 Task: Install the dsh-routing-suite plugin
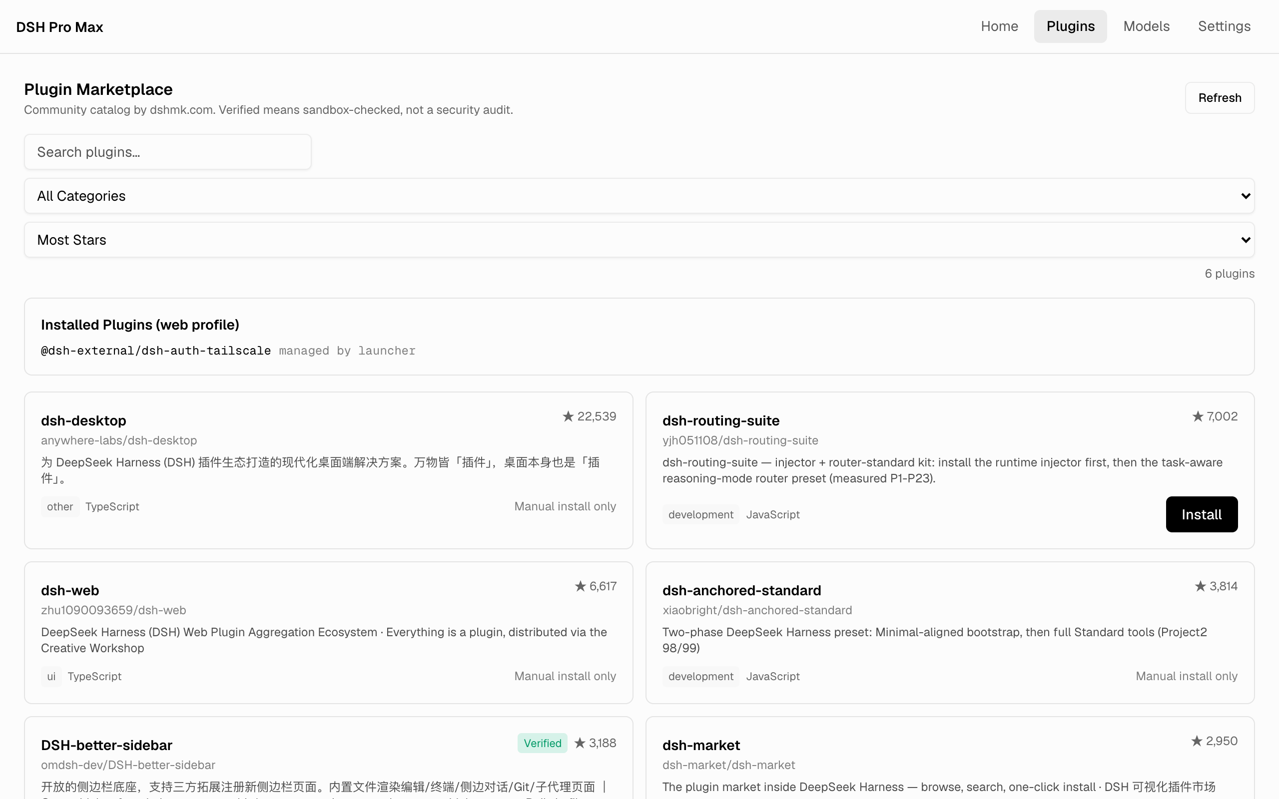click(x=1201, y=514)
